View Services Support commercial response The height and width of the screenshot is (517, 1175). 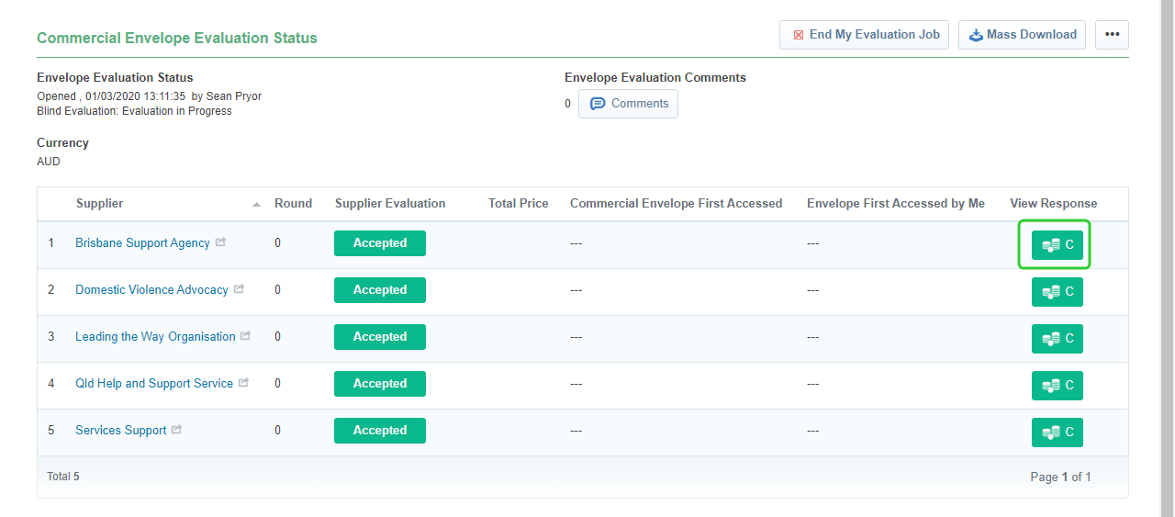pyautogui.click(x=1057, y=433)
